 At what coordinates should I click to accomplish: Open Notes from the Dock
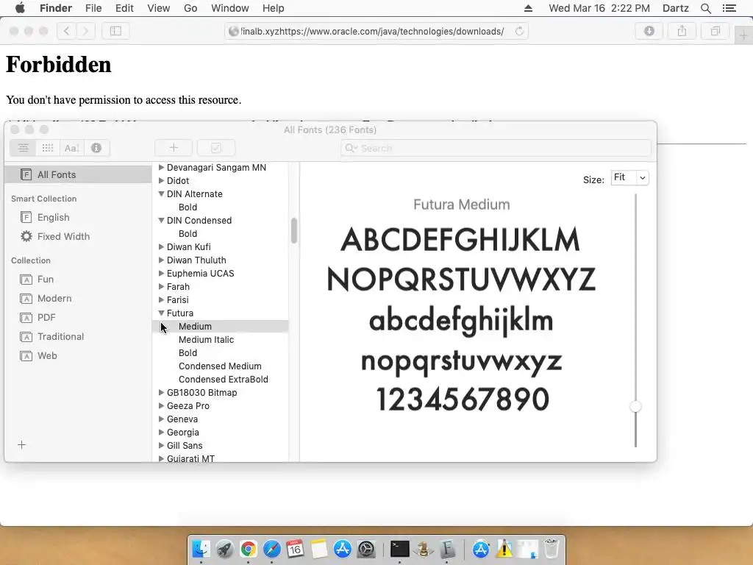point(318,549)
